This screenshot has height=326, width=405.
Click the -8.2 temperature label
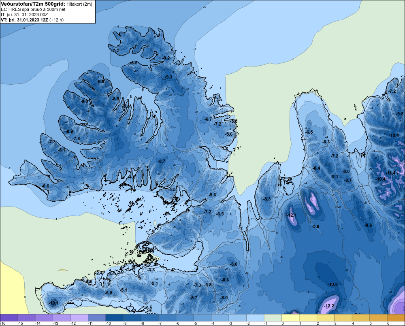[166, 58]
